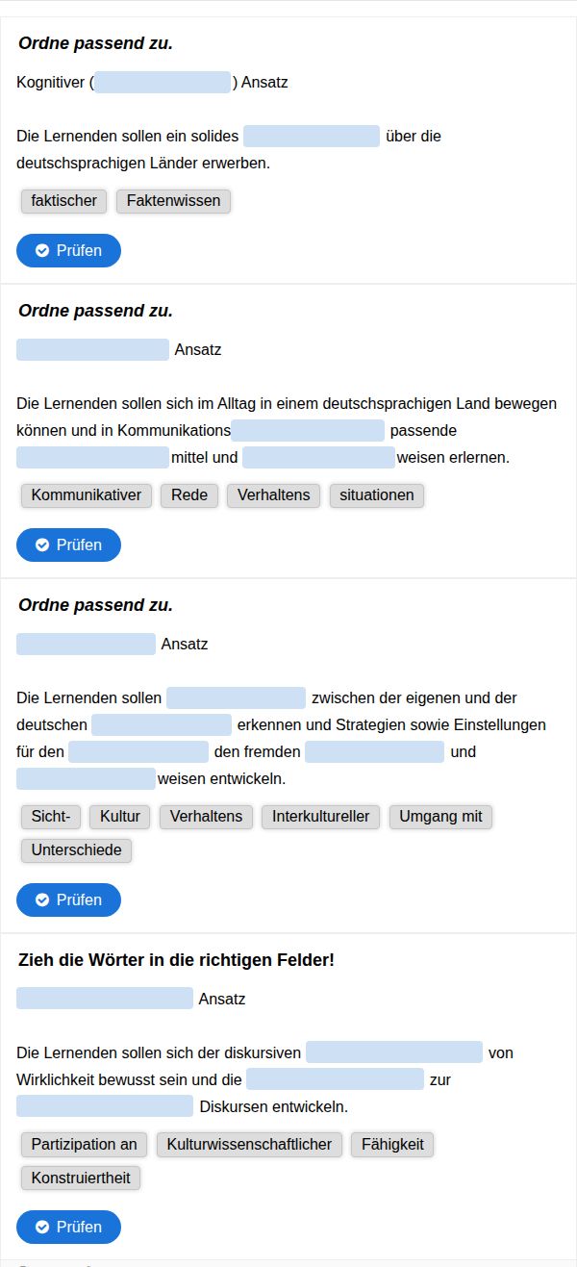Pick the 'Kommunikativer' word chip
577x1267 pixels.
coord(87,495)
